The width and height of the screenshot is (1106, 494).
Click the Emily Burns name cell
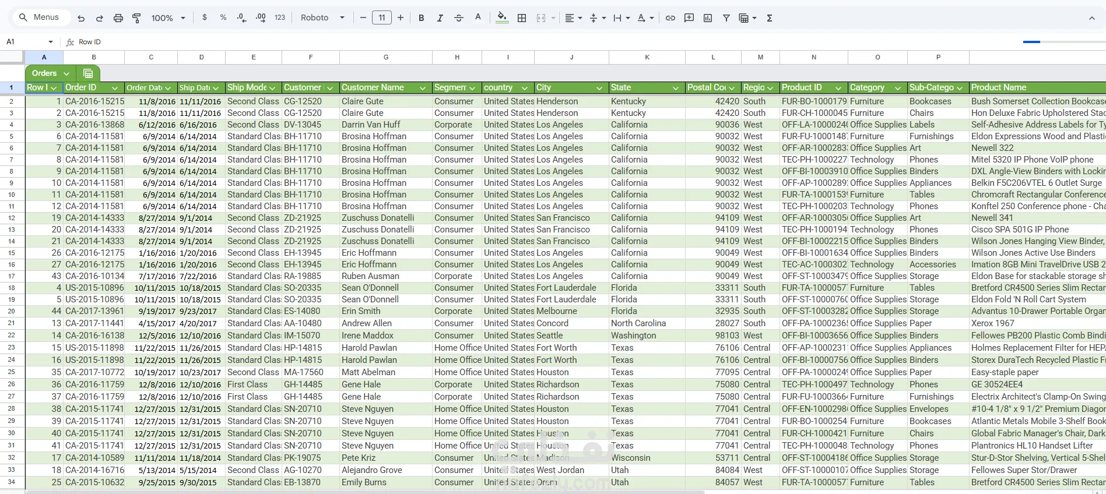click(x=386, y=482)
